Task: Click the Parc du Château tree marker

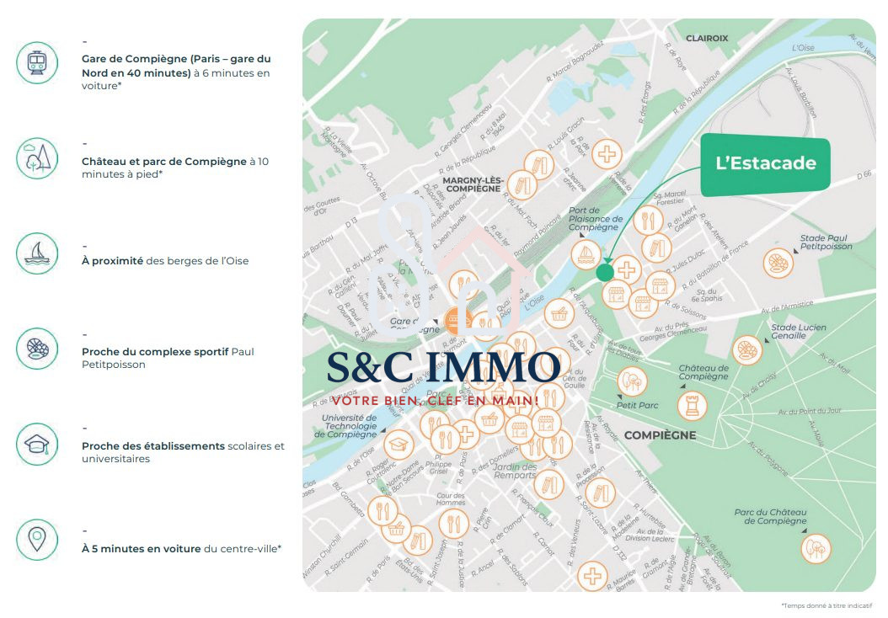Action: point(816,548)
